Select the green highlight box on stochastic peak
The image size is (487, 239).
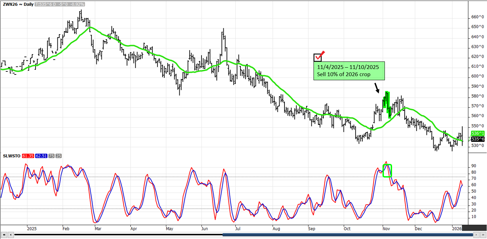387,171
